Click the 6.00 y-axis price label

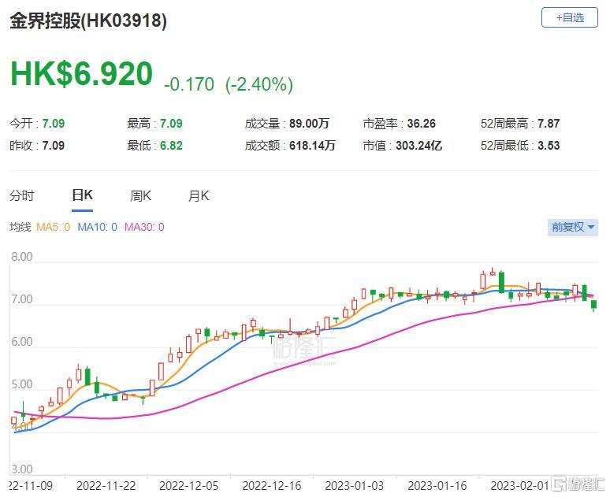[x=22, y=342]
